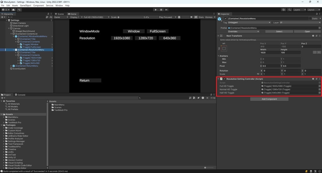Switch to the Scene tab
The image size is (322, 173).
pyautogui.click(x=59, y=14)
